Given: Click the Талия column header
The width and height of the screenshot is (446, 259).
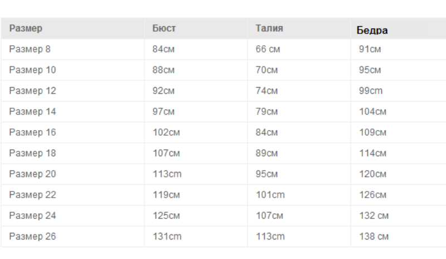Looking at the screenshot, I should (x=269, y=28).
